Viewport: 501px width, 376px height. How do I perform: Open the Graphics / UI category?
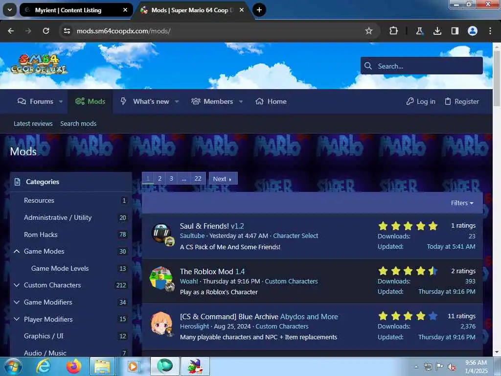click(44, 336)
